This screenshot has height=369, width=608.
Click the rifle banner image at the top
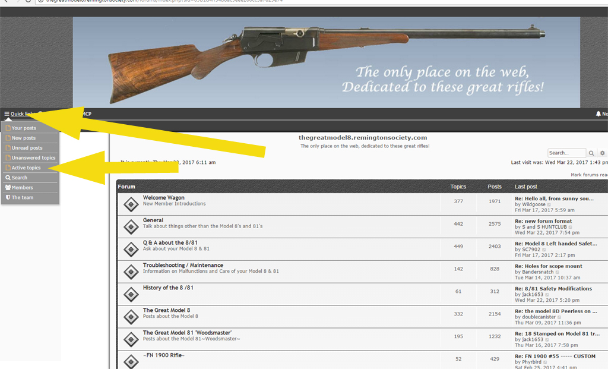pyautogui.click(x=327, y=62)
